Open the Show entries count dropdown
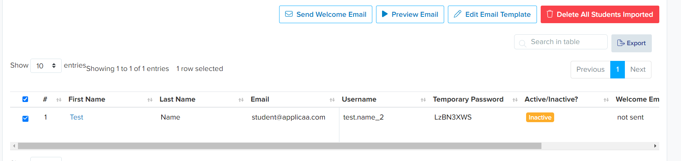This screenshot has height=161, width=681. pyautogui.click(x=46, y=66)
